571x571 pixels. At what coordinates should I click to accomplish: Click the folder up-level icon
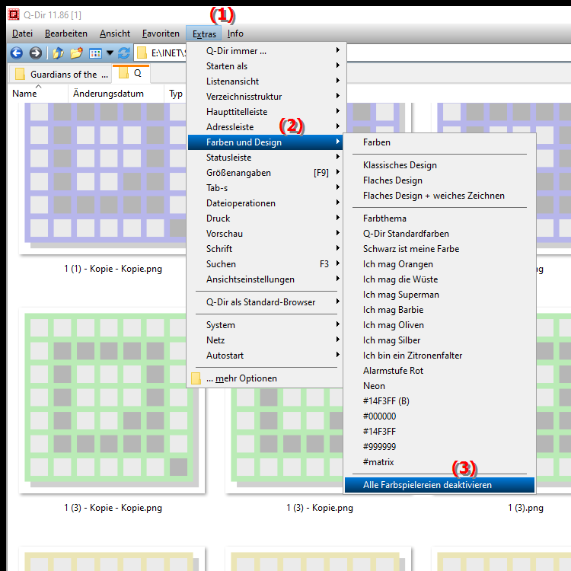click(x=59, y=53)
